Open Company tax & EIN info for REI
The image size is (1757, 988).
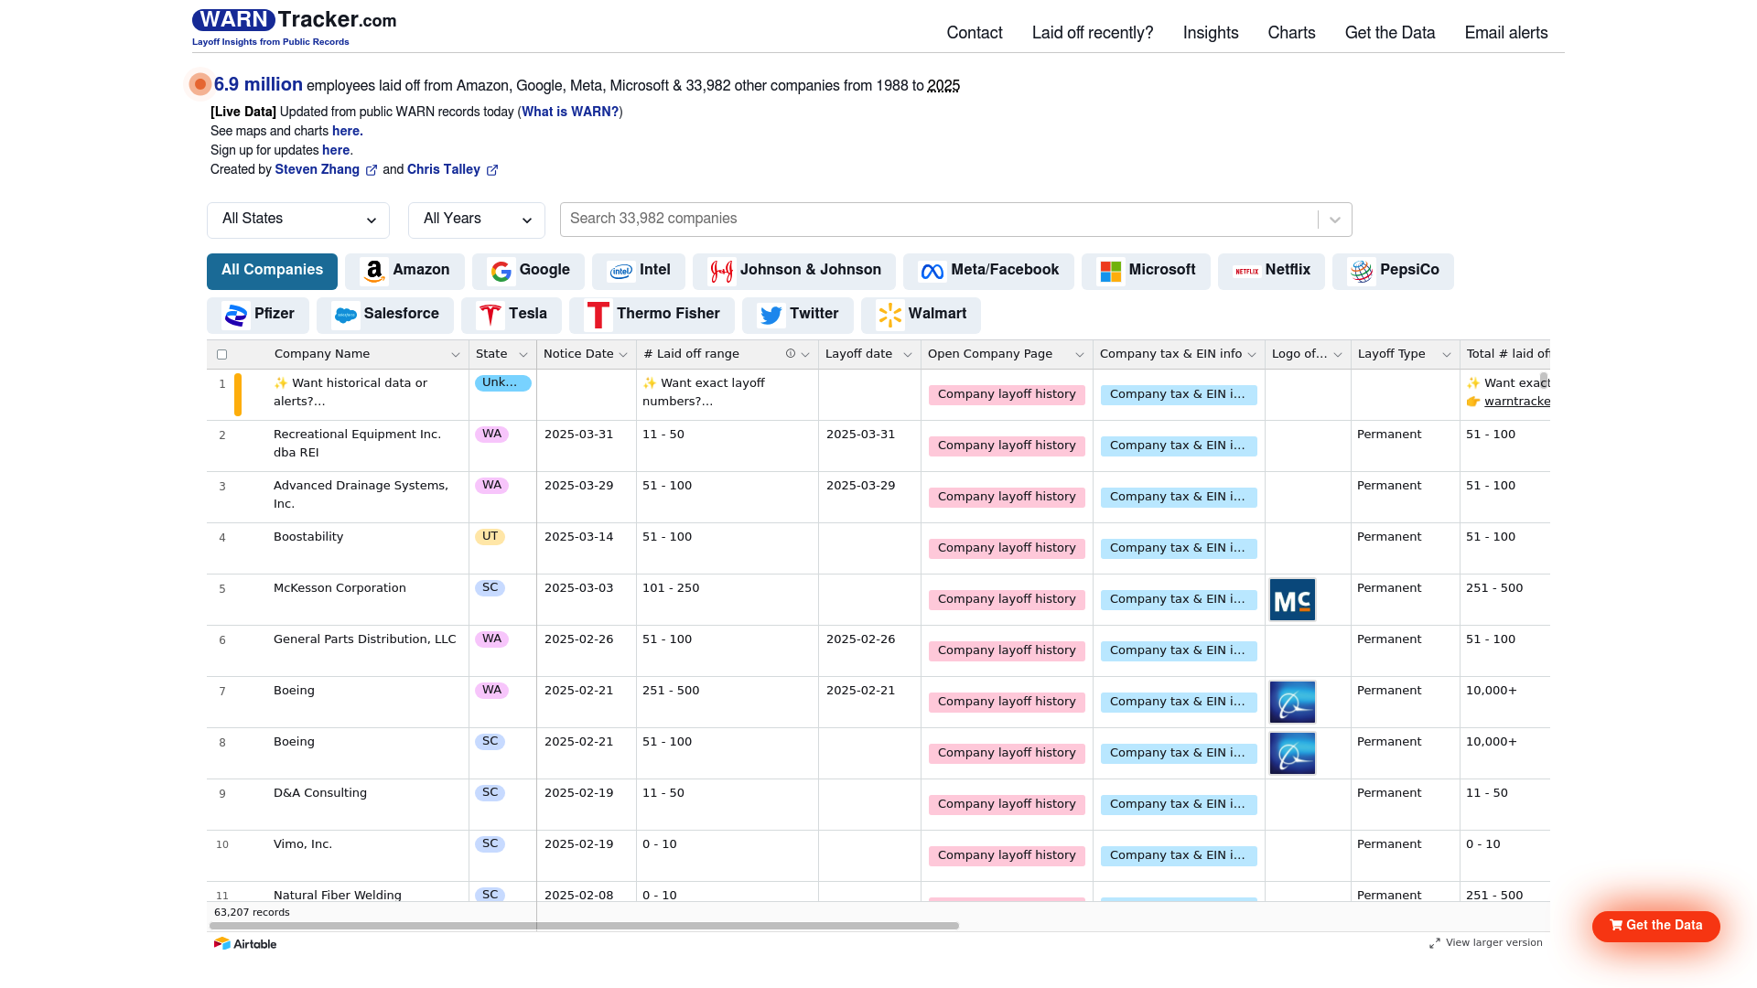pyautogui.click(x=1179, y=446)
